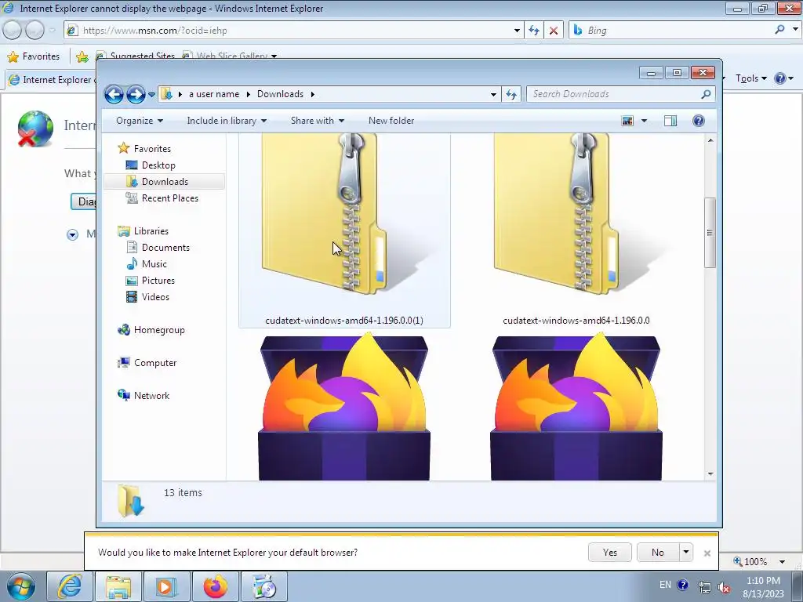Go forward in the Explorer window

(136, 94)
